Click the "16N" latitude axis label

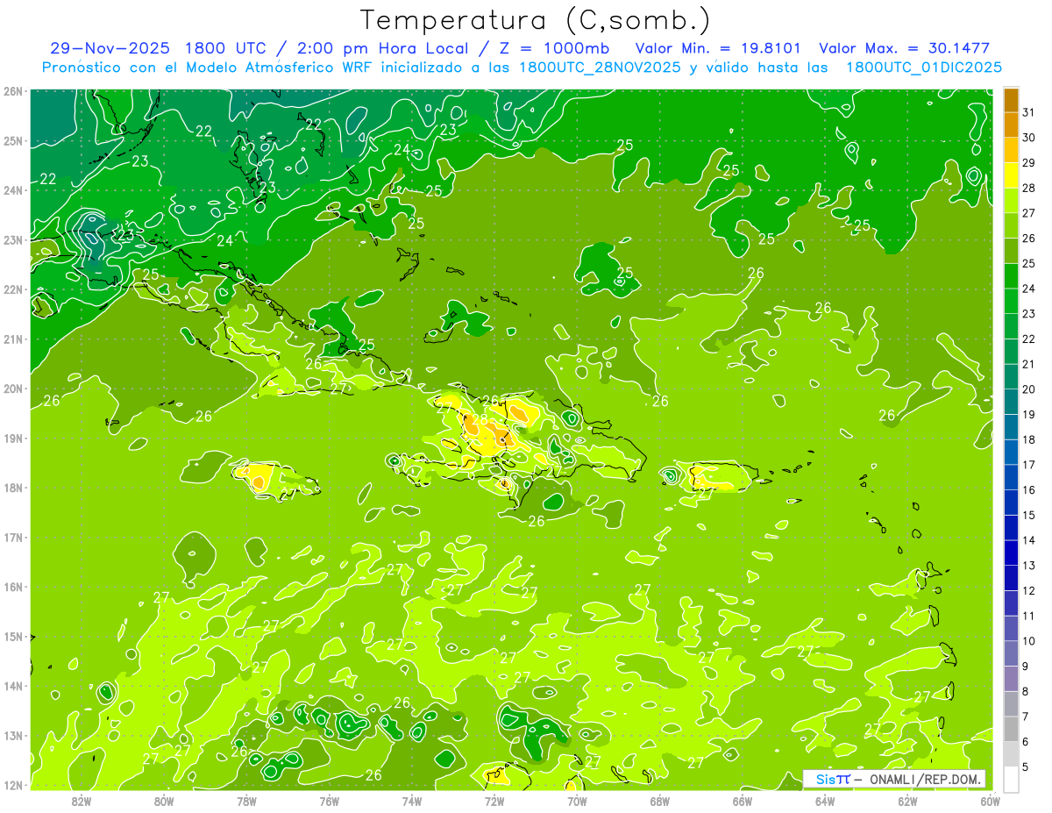13,587
